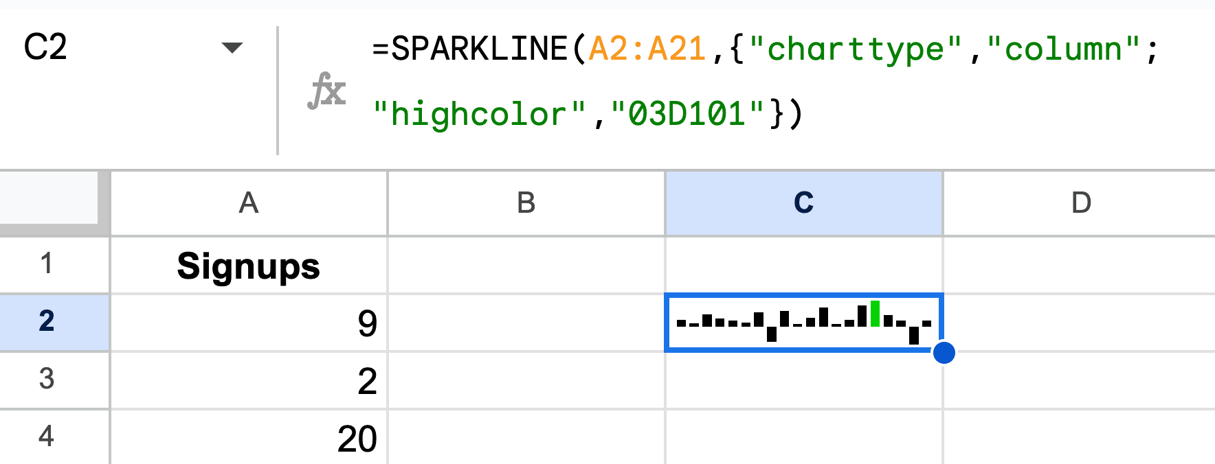
Task: Click empty cell B2
Action: [x=526, y=323]
